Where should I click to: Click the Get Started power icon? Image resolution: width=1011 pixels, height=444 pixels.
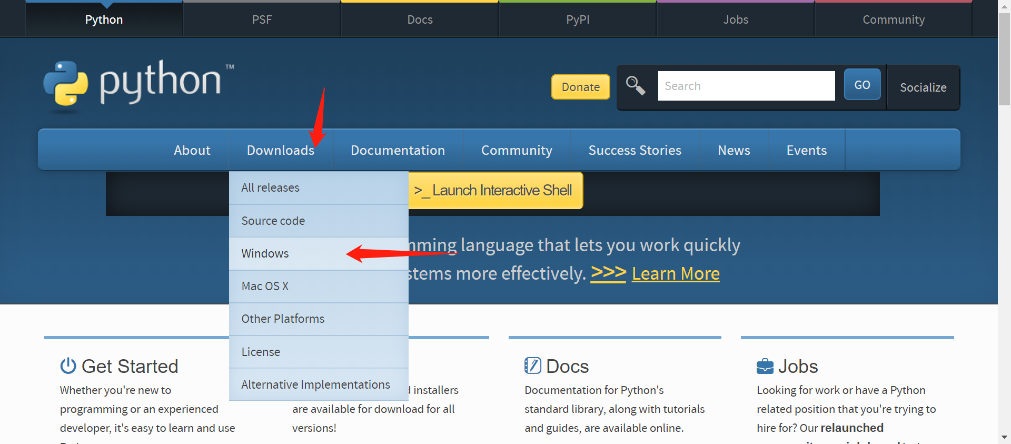68,366
